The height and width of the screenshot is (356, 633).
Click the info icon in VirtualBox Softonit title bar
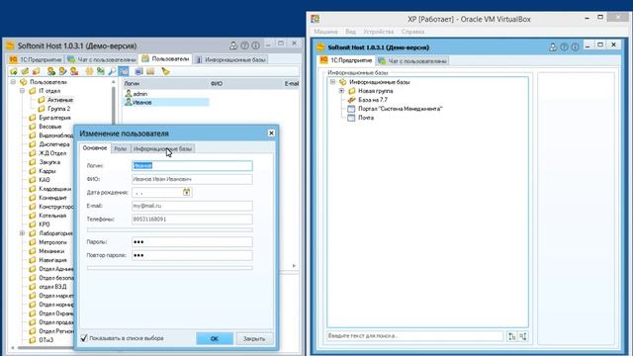575,47
